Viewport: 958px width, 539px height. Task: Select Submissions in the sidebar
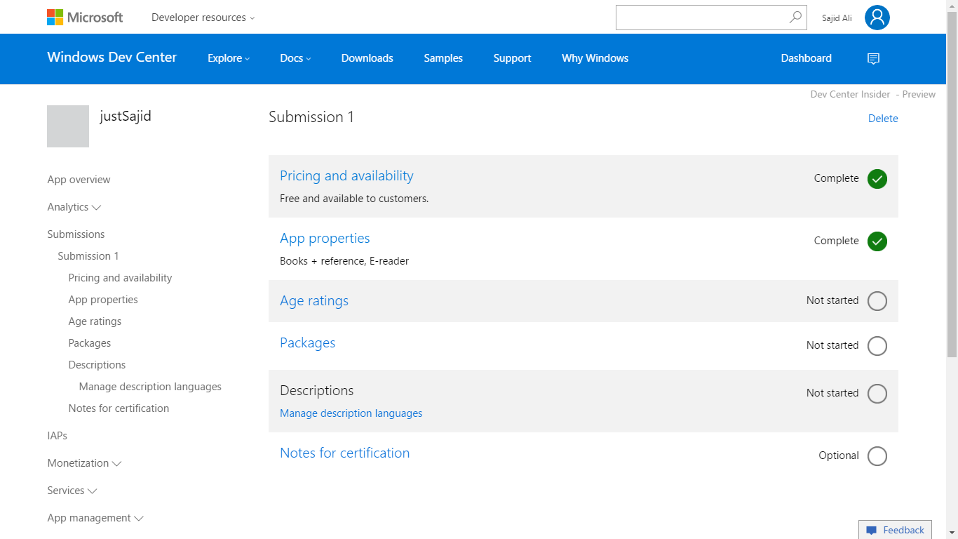(76, 234)
